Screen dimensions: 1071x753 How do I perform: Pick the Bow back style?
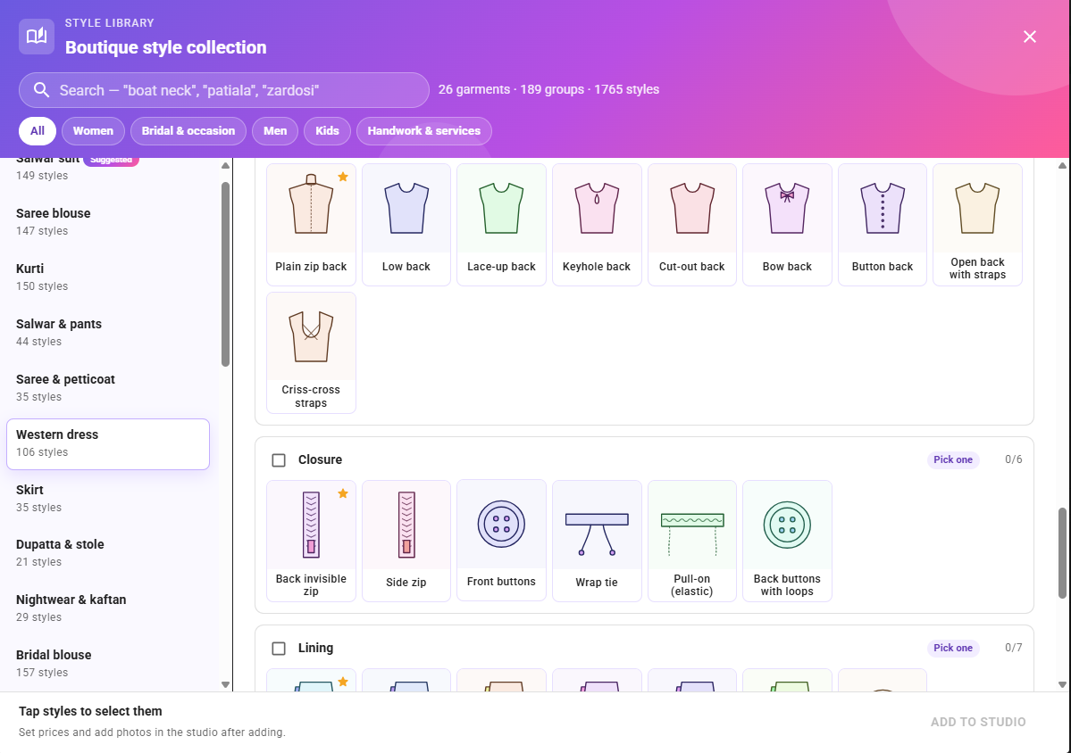tap(787, 225)
